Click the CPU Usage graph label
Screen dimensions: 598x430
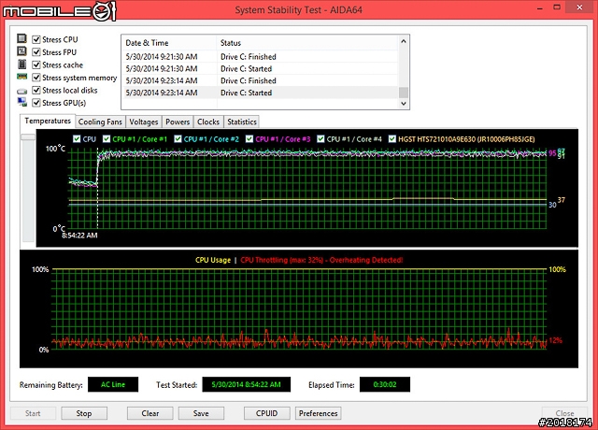click(x=213, y=260)
